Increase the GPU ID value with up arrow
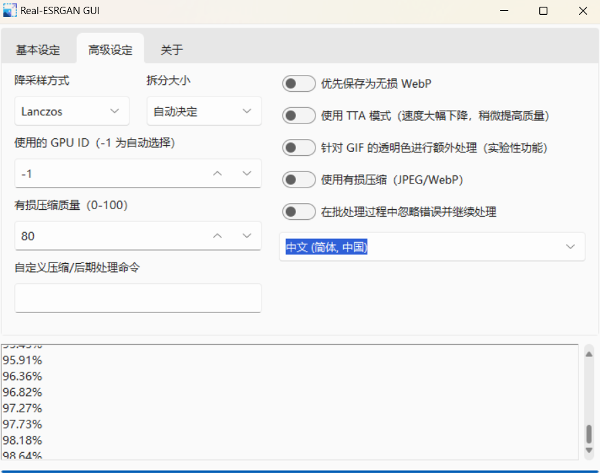600x473 pixels. (x=217, y=173)
